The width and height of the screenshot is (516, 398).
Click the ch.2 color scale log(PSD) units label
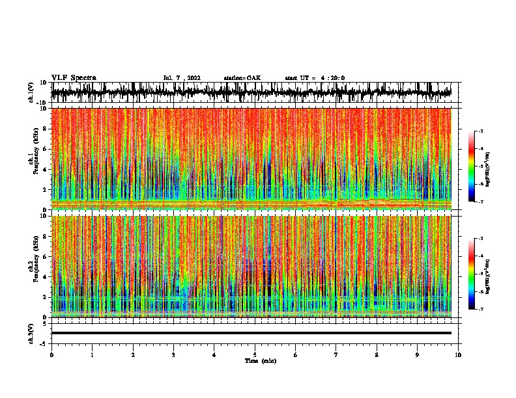pos(488,276)
